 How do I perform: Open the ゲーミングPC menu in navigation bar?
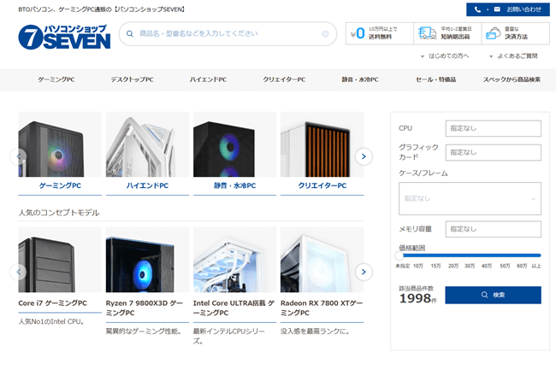(x=56, y=79)
